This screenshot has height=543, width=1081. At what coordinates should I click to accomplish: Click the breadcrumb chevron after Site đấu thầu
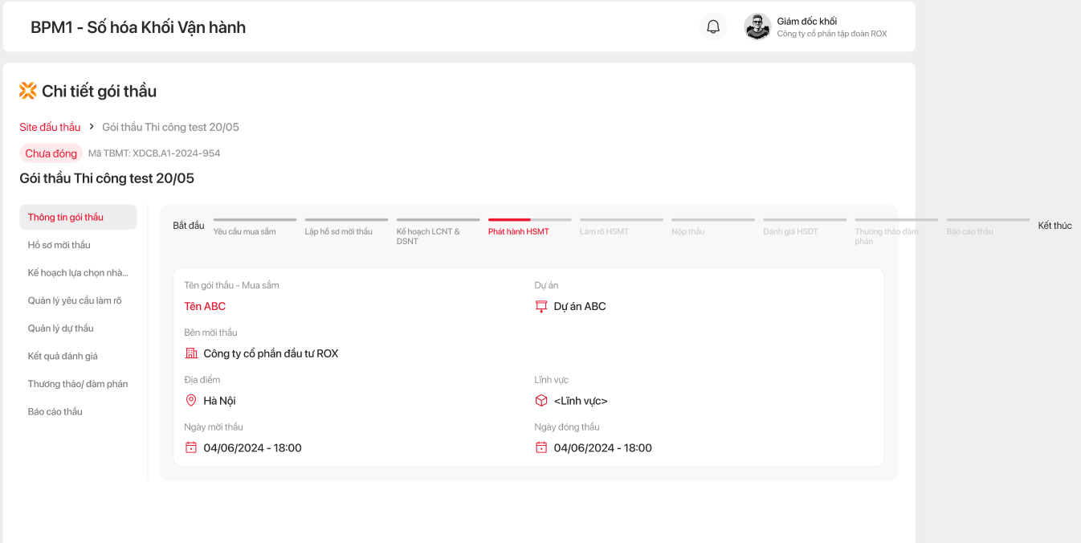click(92, 127)
